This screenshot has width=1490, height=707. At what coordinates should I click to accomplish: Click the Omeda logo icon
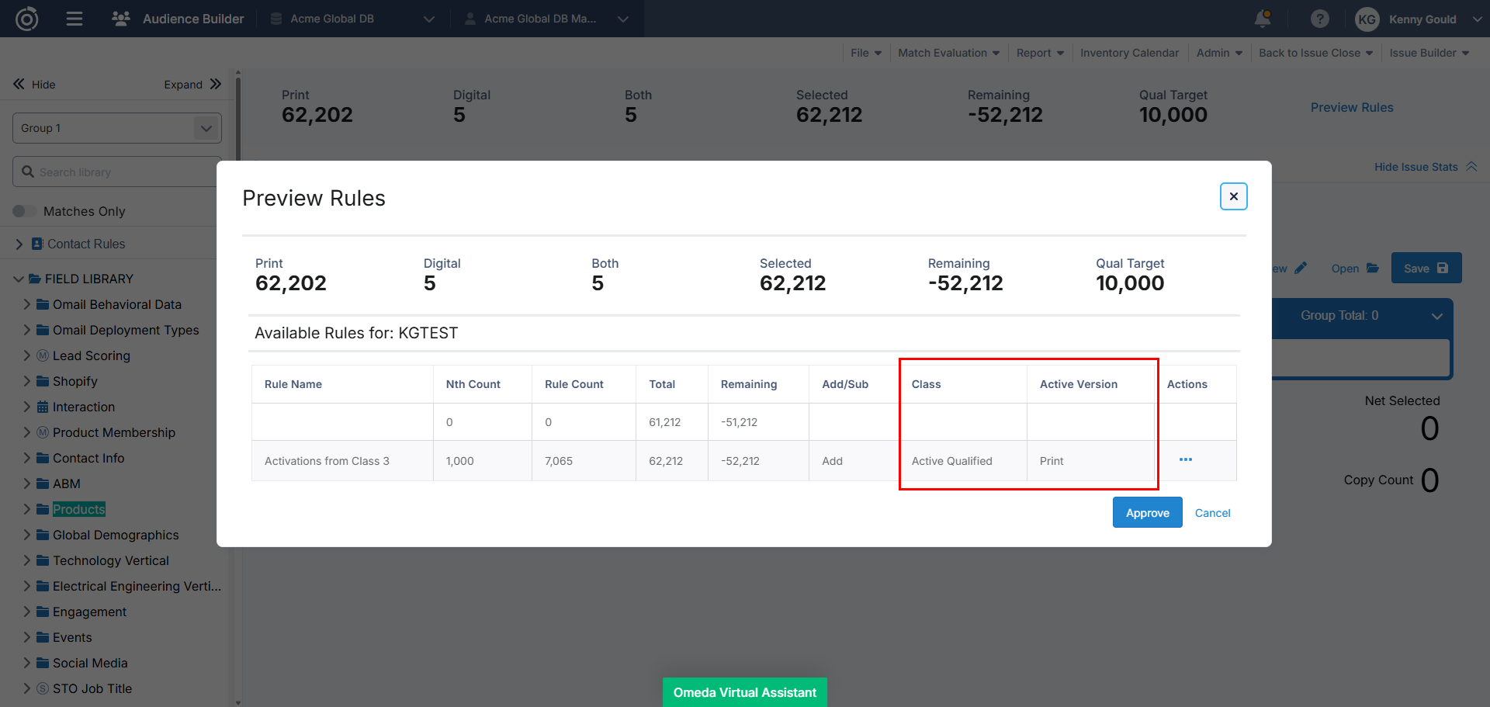tap(26, 19)
